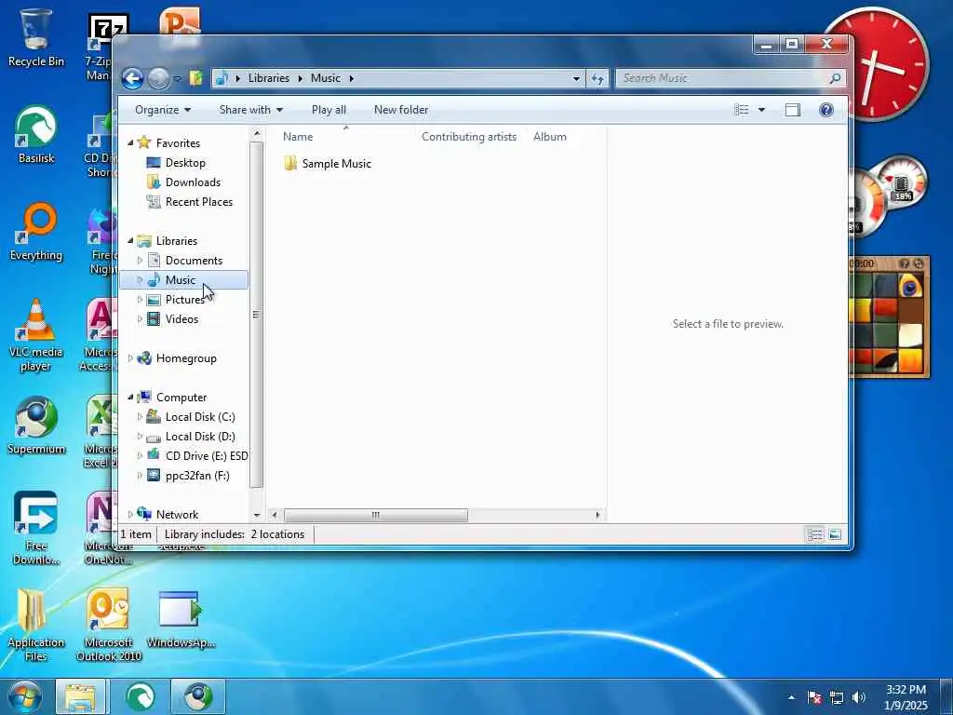Expand the Videos library node
Screen dimensions: 953x715
pos(140,319)
